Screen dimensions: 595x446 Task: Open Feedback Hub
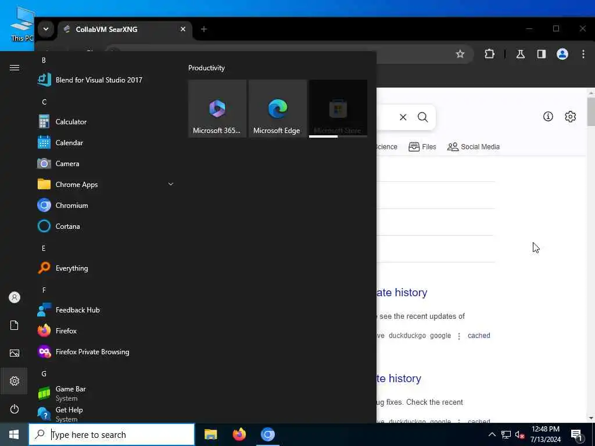pyautogui.click(x=106, y=310)
